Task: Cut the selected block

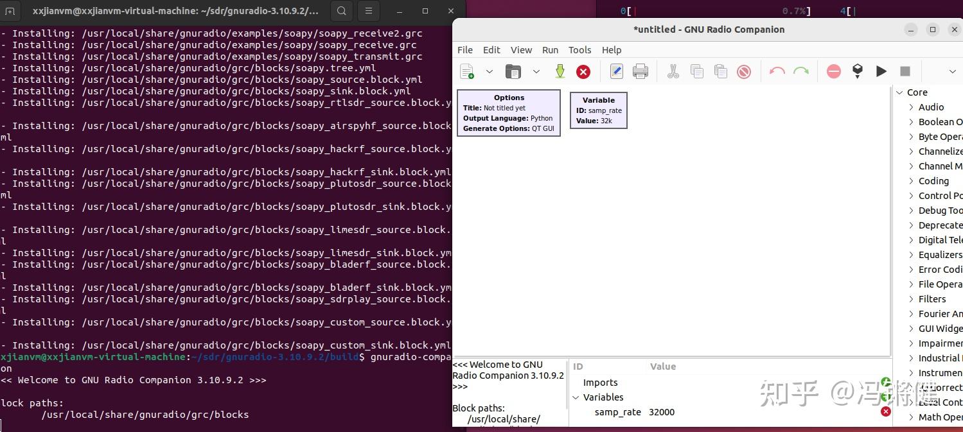Action: 673,71
